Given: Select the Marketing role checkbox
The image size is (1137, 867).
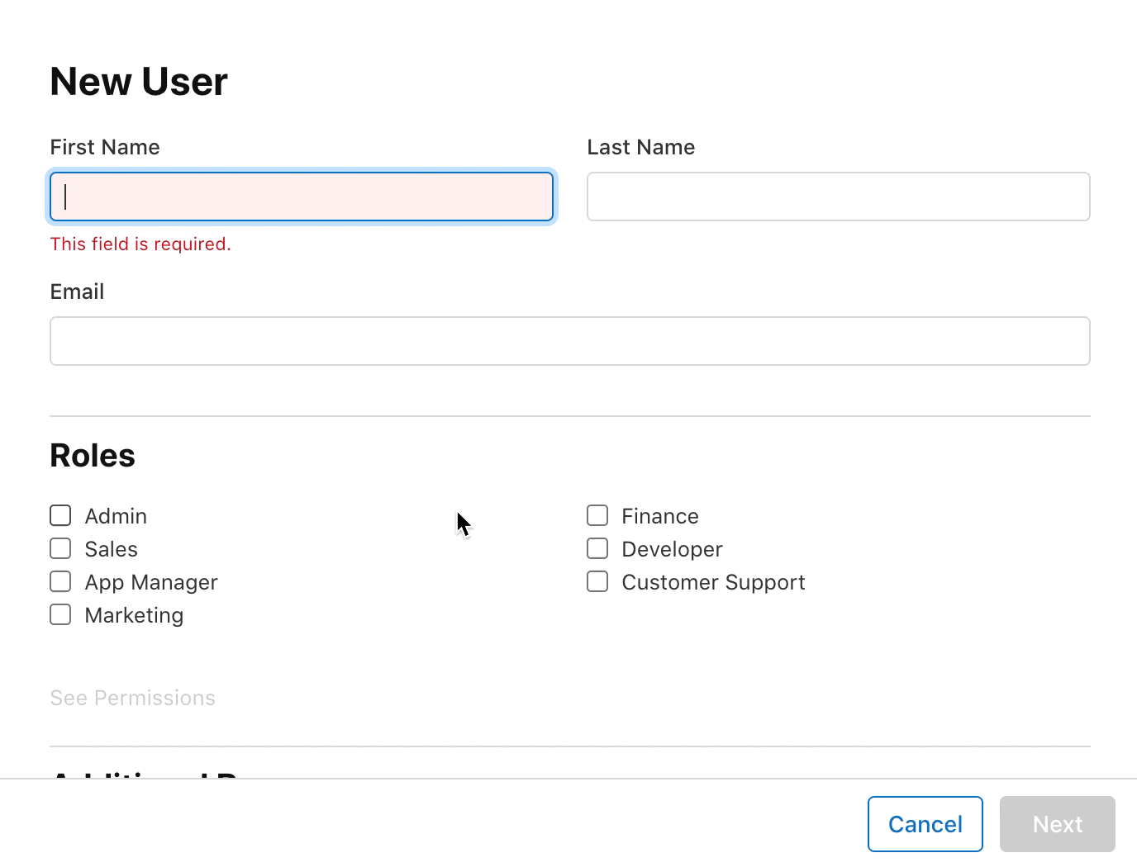Looking at the screenshot, I should pyautogui.click(x=60, y=614).
